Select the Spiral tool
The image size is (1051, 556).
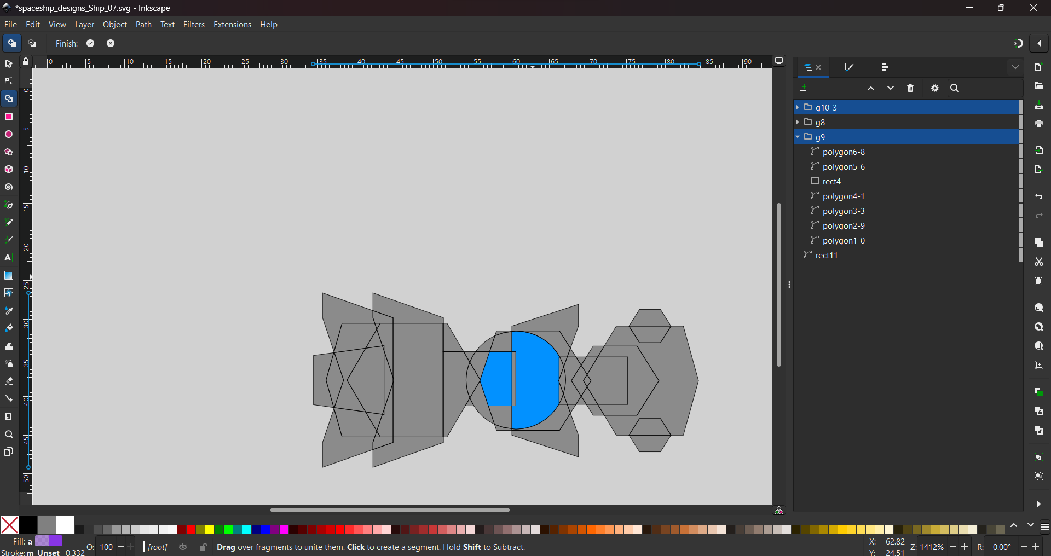point(9,188)
